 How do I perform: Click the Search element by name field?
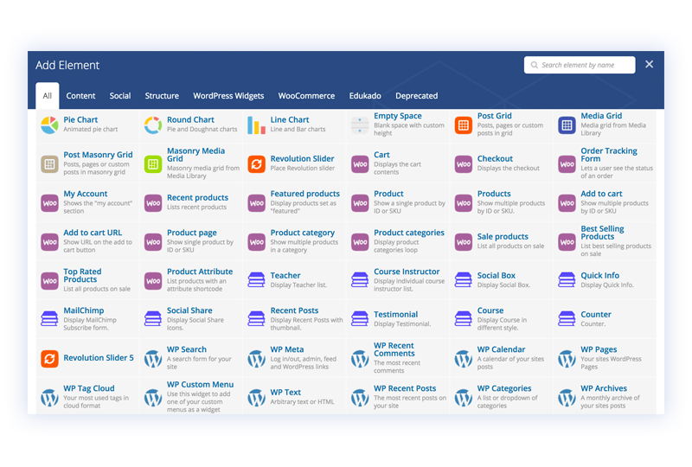click(580, 65)
